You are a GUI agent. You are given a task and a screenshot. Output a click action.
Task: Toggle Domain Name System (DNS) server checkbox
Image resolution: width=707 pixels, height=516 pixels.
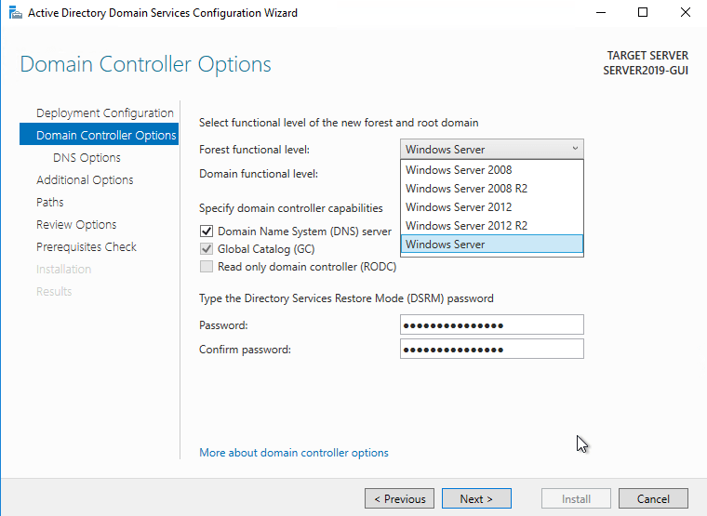[207, 232]
